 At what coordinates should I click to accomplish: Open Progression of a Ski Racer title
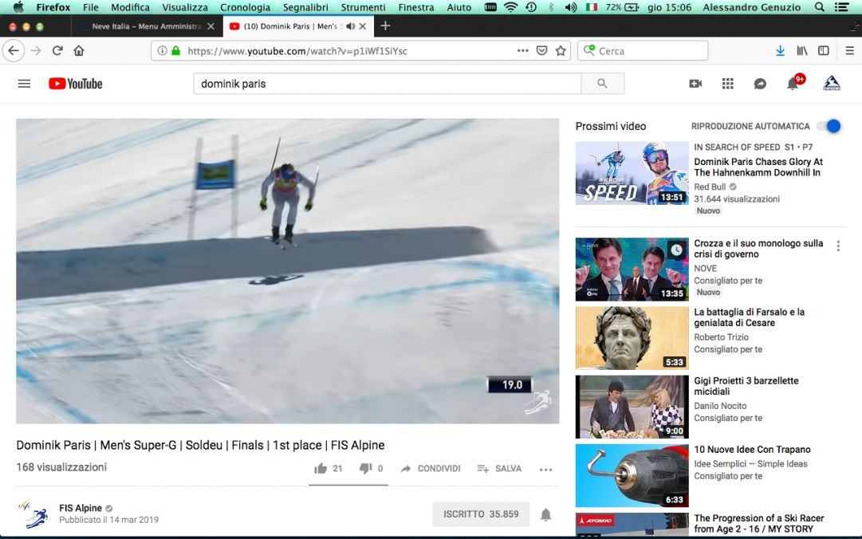(x=758, y=524)
